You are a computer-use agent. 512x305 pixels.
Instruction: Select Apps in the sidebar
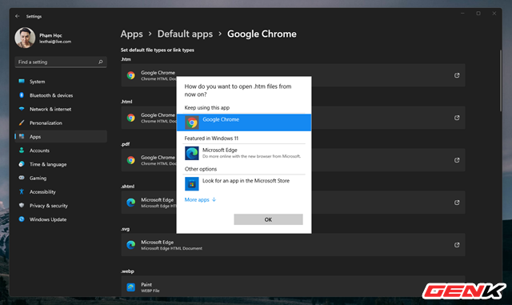(x=61, y=136)
